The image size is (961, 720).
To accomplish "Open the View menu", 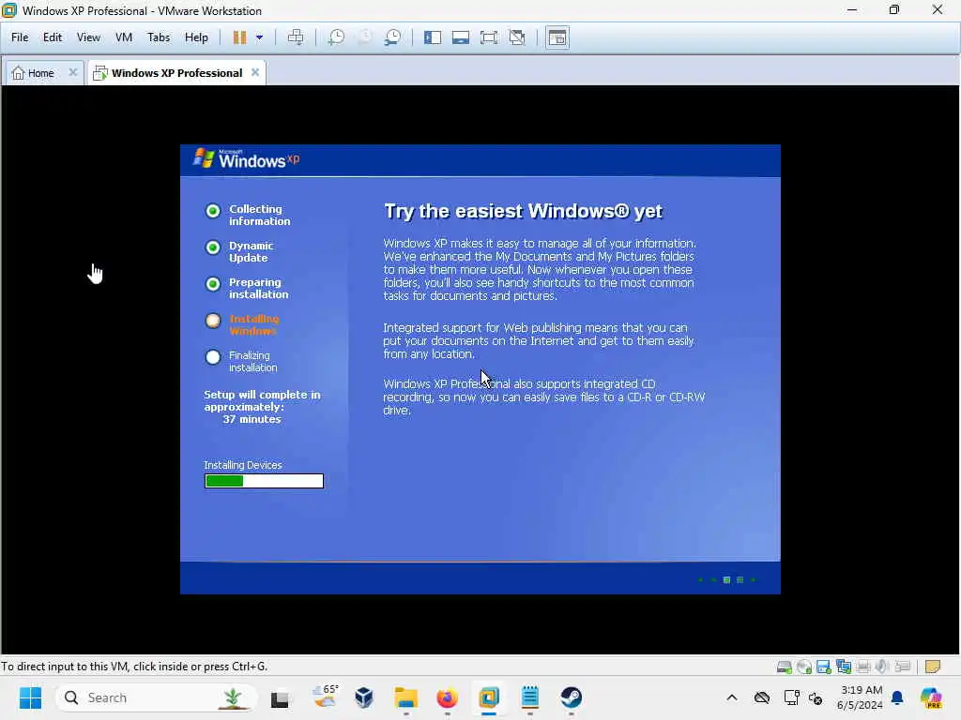I will pyautogui.click(x=88, y=37).
